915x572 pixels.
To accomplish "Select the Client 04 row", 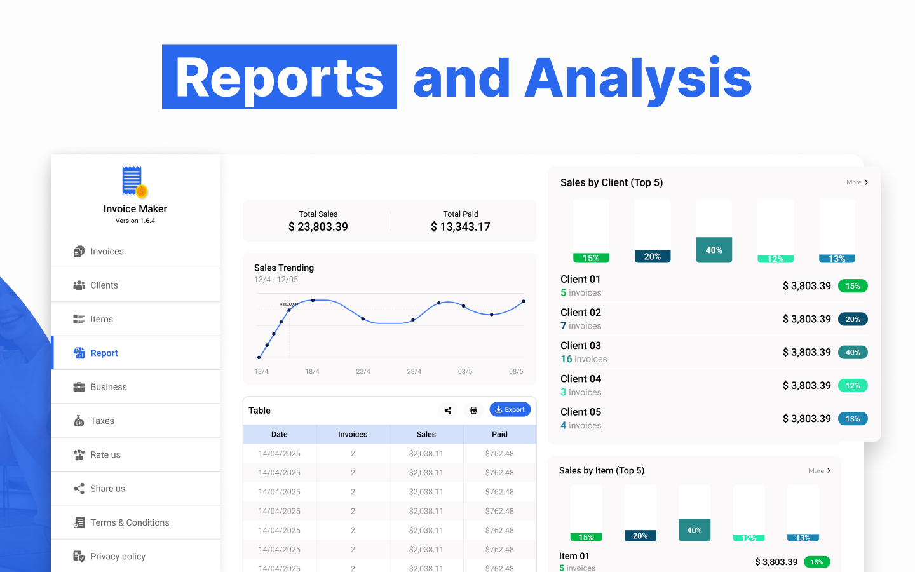I will pos(714,385).
